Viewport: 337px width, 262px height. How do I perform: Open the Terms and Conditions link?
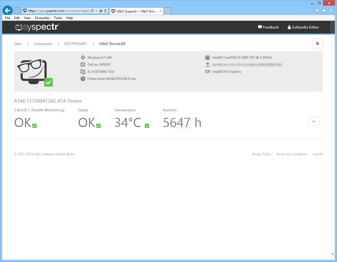[x=292, y=154]
